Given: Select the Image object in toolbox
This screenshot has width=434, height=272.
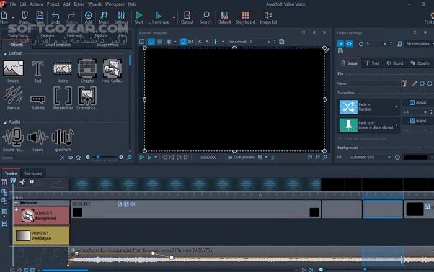Looking at the screenshot, I should point(13,71).
